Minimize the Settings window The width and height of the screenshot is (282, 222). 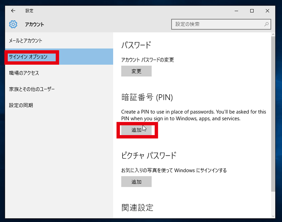point(236,11)
